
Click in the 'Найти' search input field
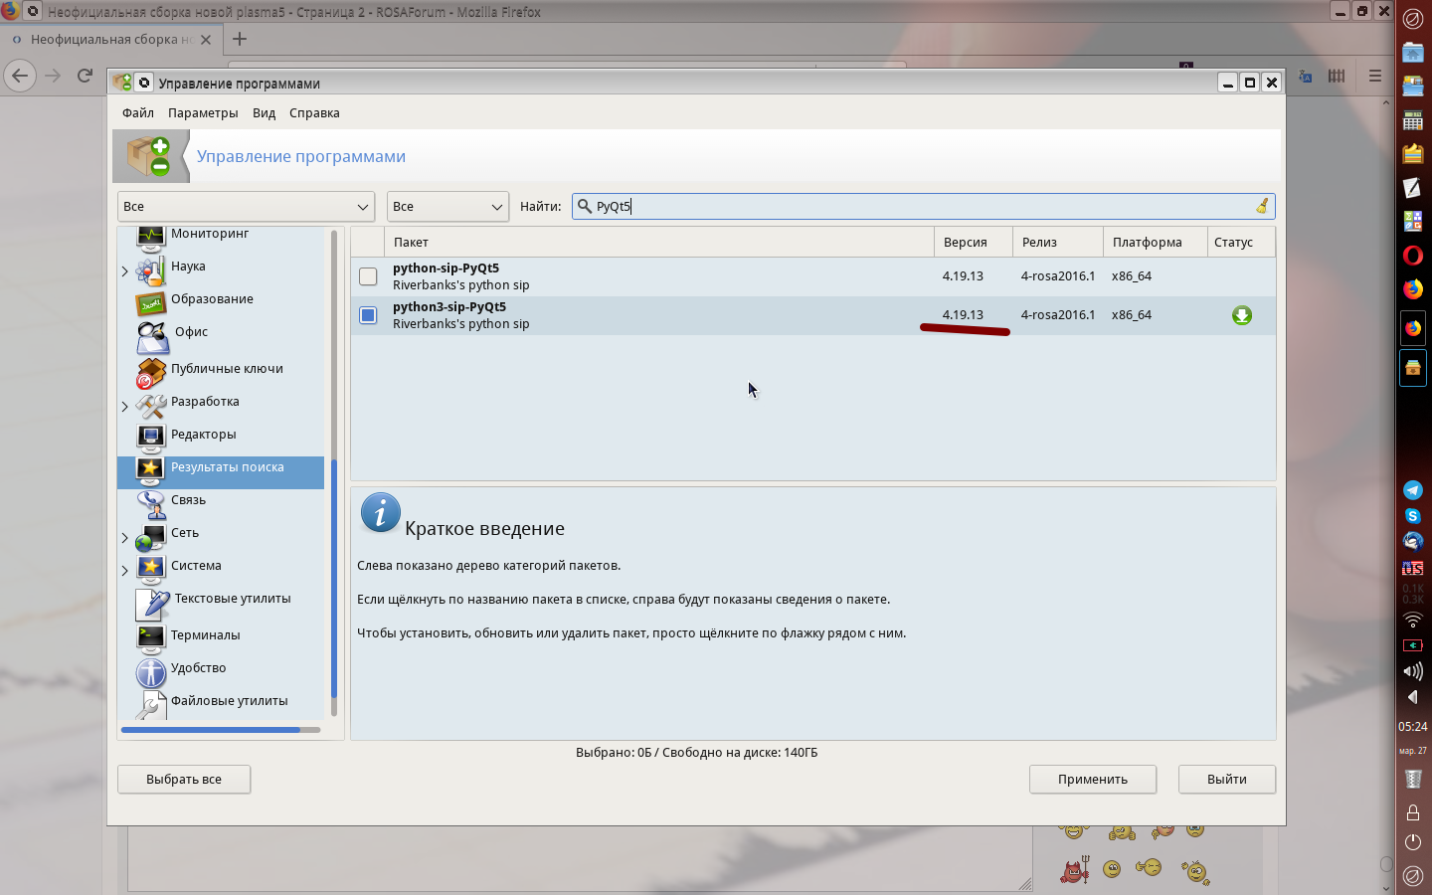coord(923,206)
